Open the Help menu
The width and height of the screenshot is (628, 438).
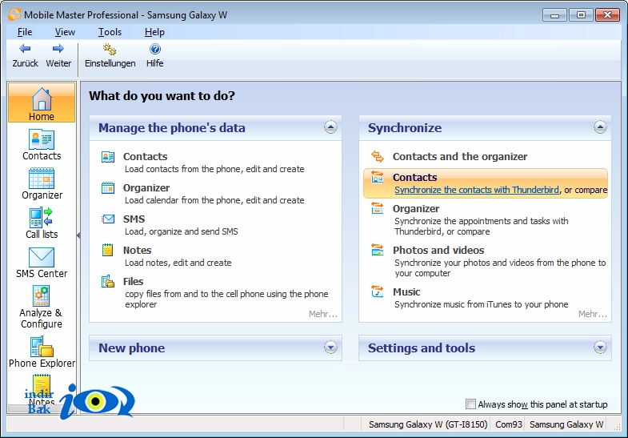(154, 32)
